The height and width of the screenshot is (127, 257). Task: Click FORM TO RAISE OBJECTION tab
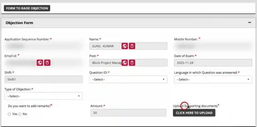click(27, 8)
